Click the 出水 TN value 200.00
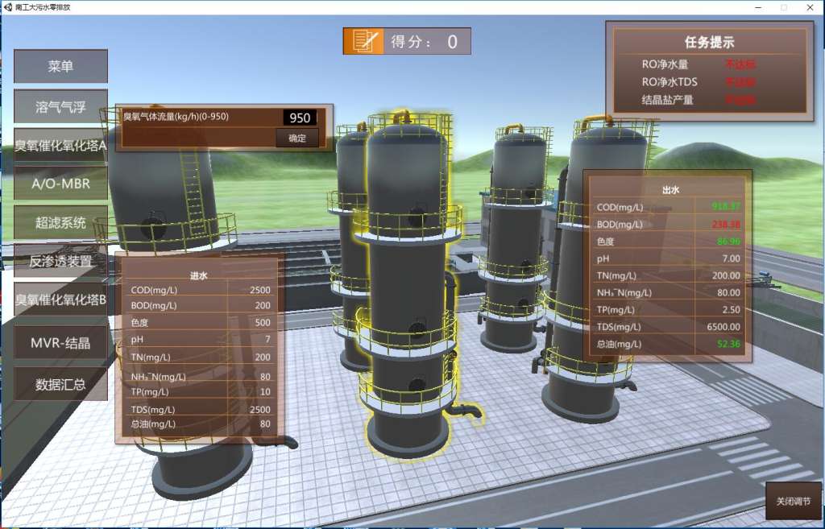This screenshot has width=825, height=529. point(726,275)
